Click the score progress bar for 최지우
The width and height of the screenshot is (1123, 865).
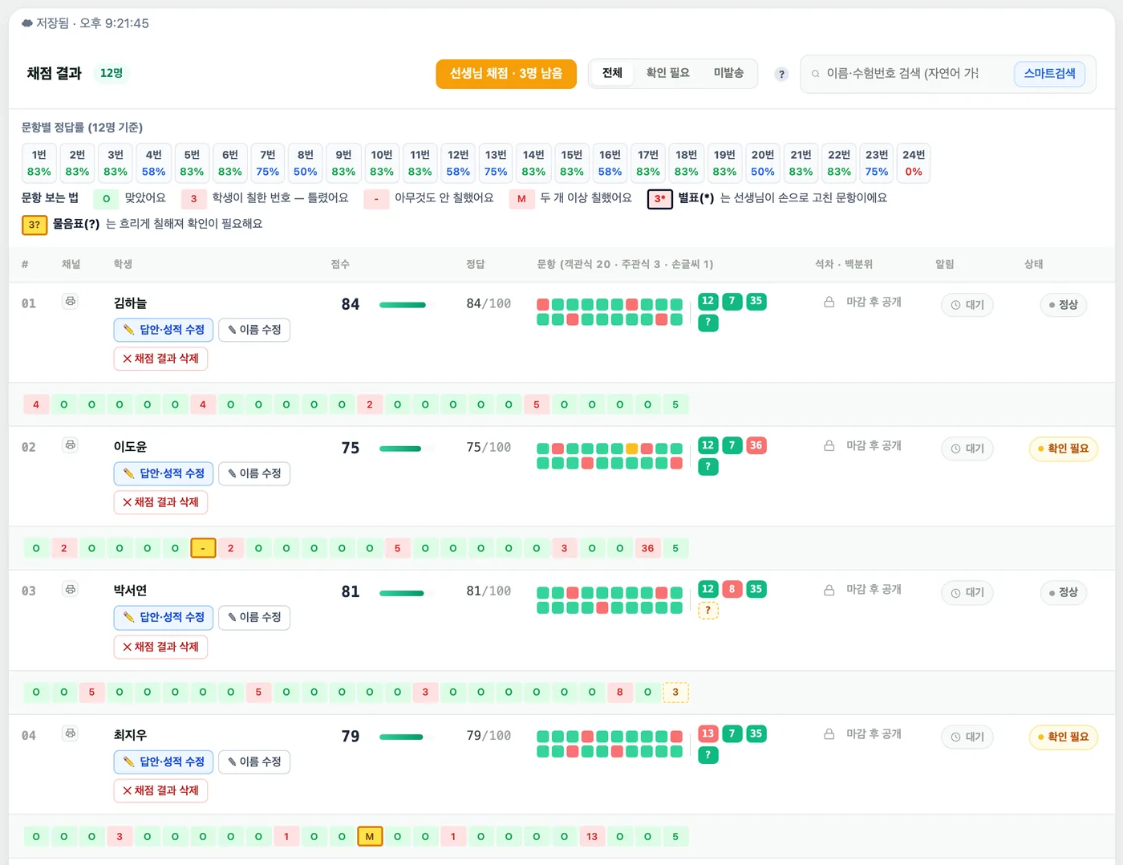tap(407, 737)
